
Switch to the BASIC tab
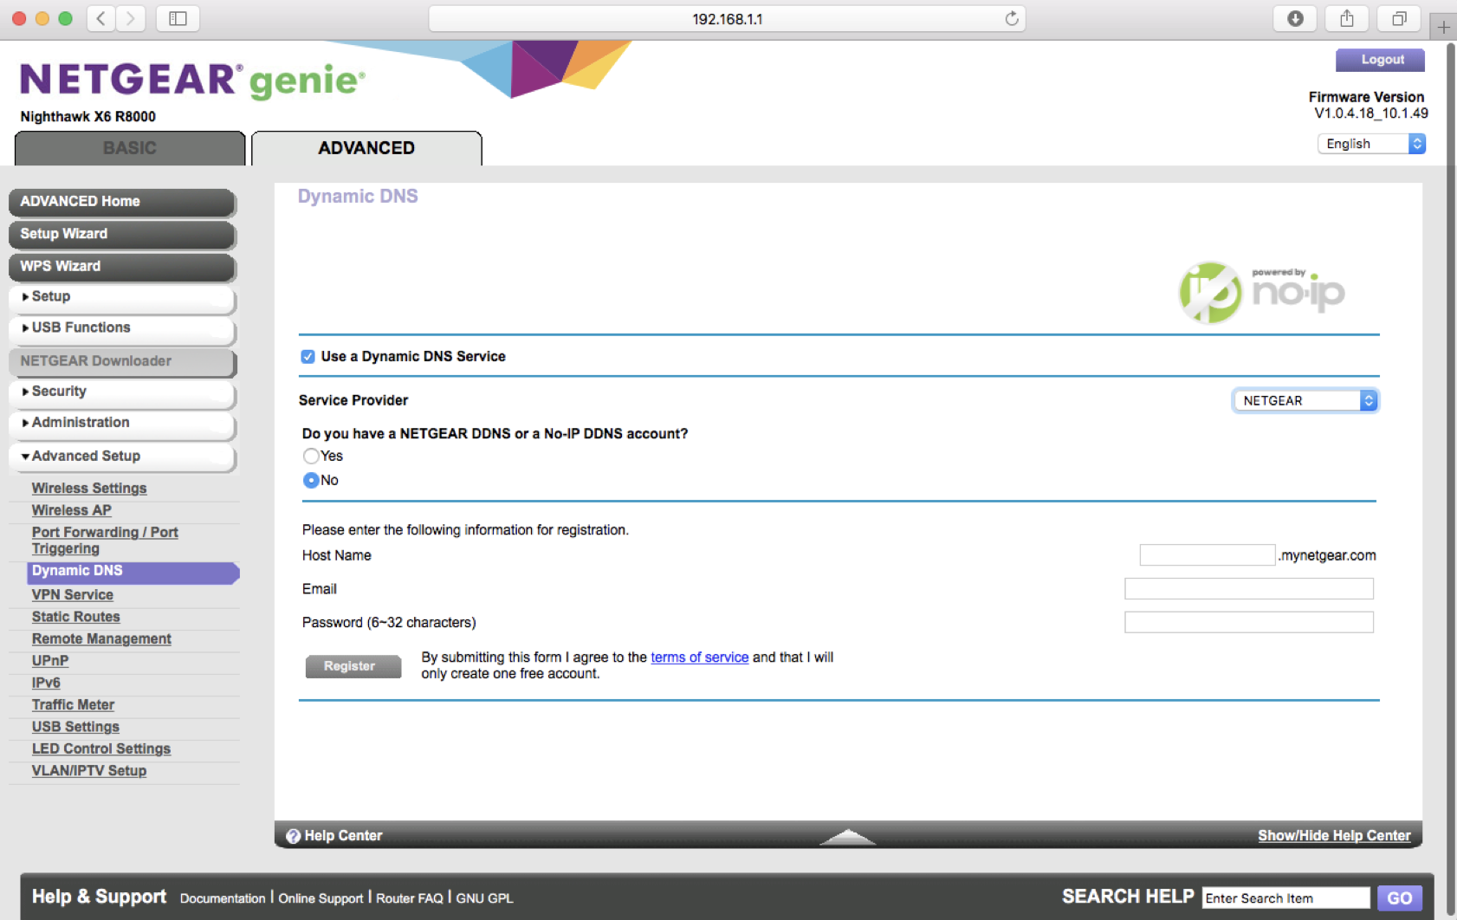(130, 148)
